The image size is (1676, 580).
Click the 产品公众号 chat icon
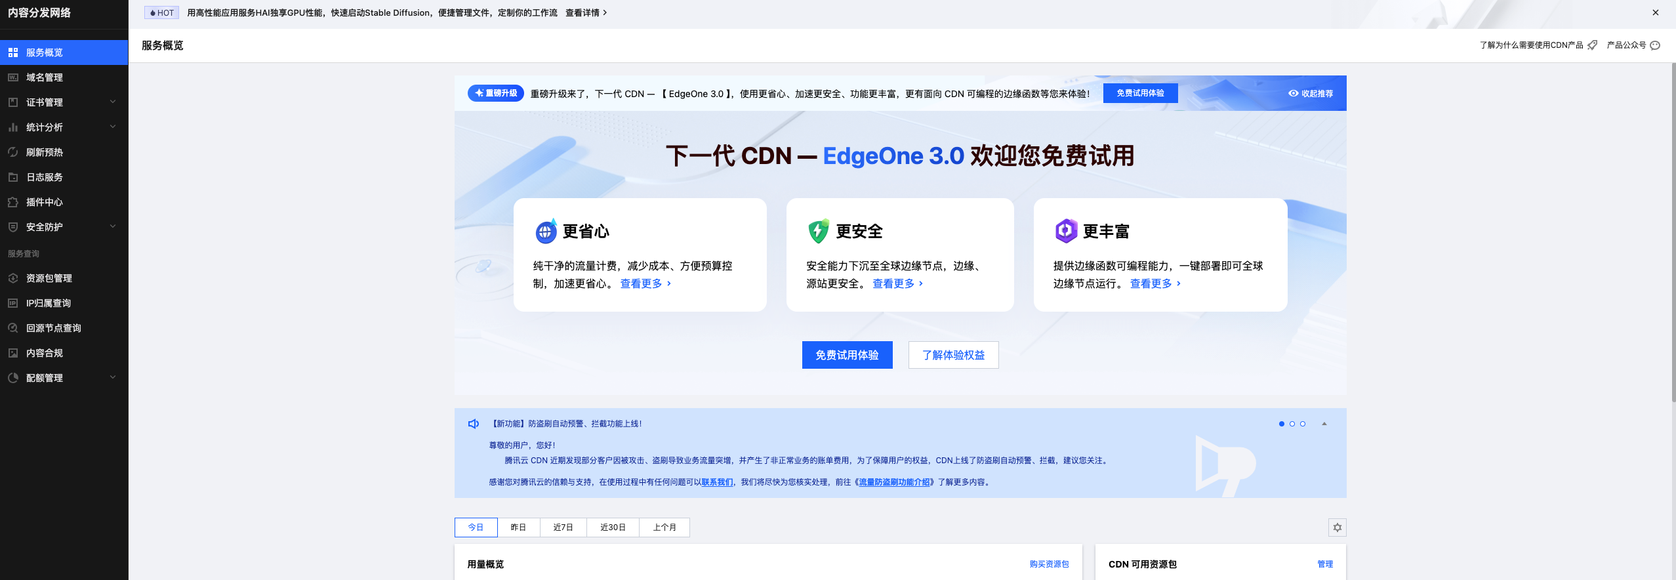tap(1655, 45)
